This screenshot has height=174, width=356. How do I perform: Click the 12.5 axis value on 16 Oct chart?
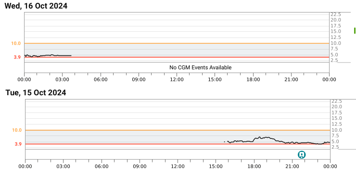[x=336, y=37]
